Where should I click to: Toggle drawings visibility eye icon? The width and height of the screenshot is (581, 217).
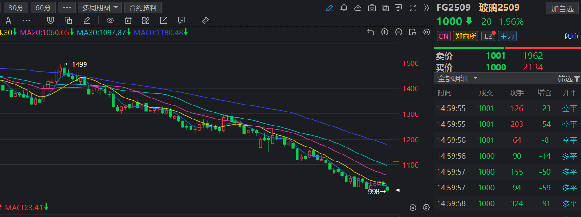(x=110, y=21)
